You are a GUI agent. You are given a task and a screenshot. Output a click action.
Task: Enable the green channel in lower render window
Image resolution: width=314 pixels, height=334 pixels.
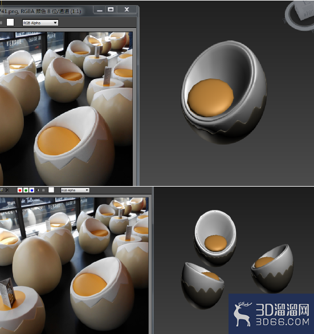(26, 190)
